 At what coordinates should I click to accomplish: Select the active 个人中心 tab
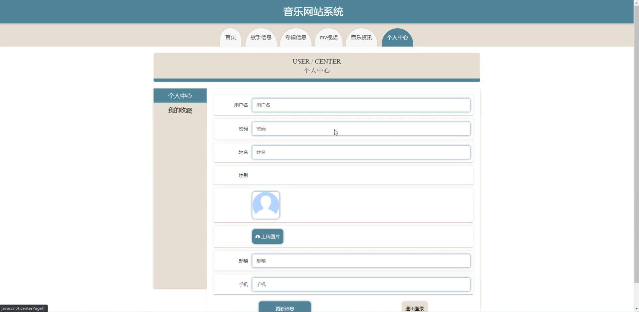(x=397, y=37)
